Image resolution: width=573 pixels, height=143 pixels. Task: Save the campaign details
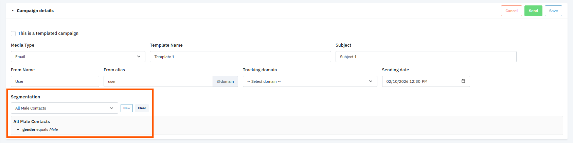[x=553, y=11]
